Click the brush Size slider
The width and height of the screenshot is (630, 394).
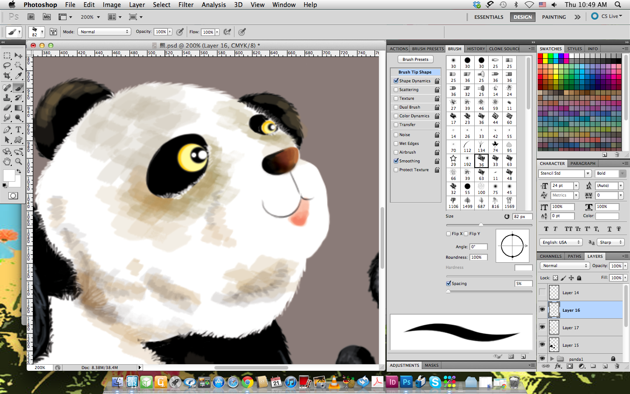(x=489, y=225)
